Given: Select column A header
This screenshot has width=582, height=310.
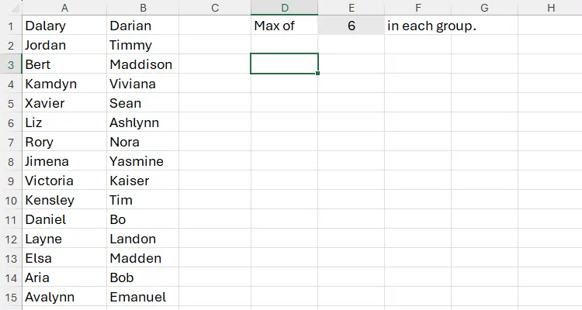Looking at the screenshot, I should (64, 8).
